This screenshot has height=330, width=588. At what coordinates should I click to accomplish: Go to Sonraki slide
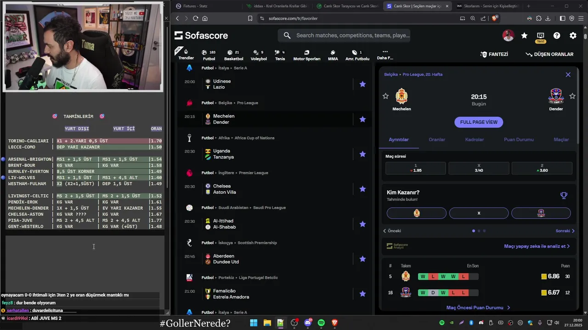point(565,231)
